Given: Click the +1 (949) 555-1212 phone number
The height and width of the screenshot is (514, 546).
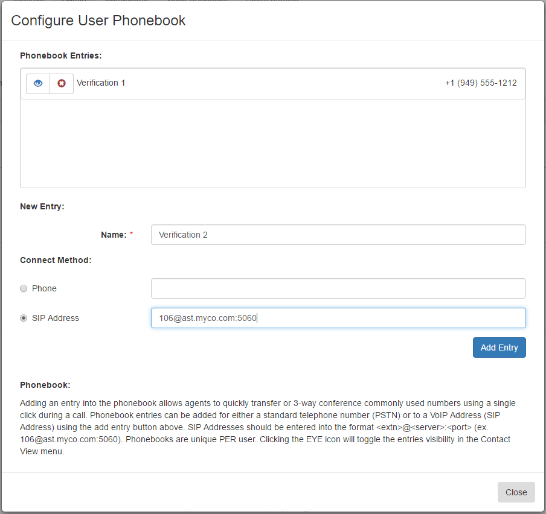Looking at the screenshot, I should pos(481,83).
